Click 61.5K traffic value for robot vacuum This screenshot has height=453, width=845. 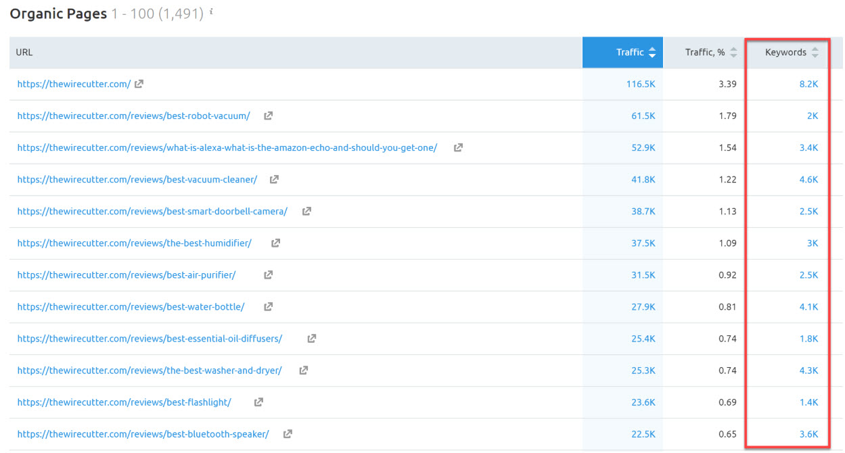(643, 116)
